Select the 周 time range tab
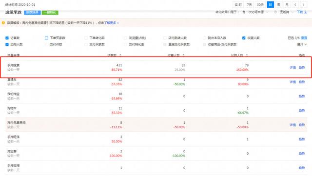 click(x=278, y=4)
